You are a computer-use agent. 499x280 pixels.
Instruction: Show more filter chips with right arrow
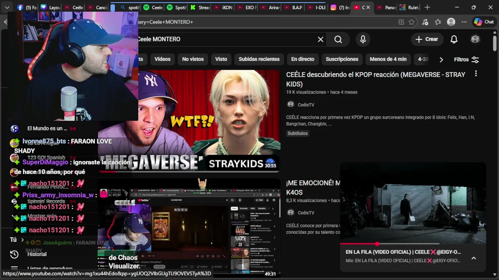[441, 59]
